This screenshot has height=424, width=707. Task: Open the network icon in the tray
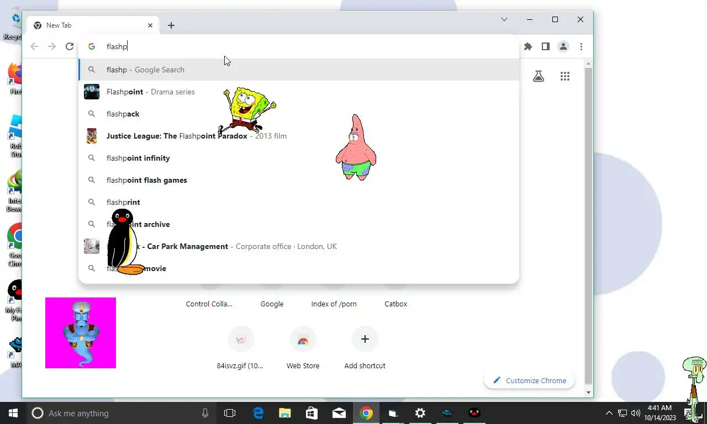click(x=622, y=413)
